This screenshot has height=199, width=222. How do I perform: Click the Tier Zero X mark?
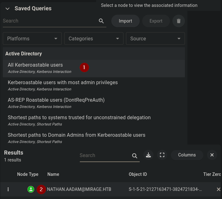coord(218,189)
